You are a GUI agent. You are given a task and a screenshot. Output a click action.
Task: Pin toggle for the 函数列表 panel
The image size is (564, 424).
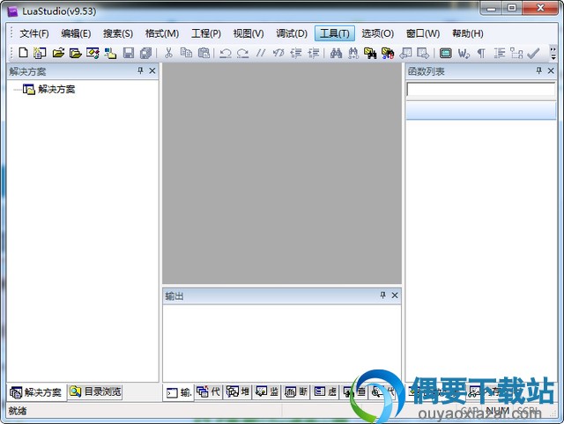(x=538, y=70)
